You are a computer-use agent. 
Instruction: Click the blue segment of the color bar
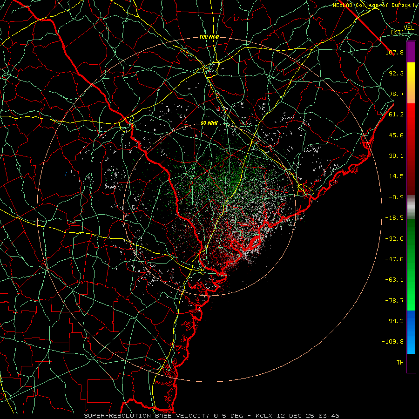pyautogui.click(x=411, y=332)
